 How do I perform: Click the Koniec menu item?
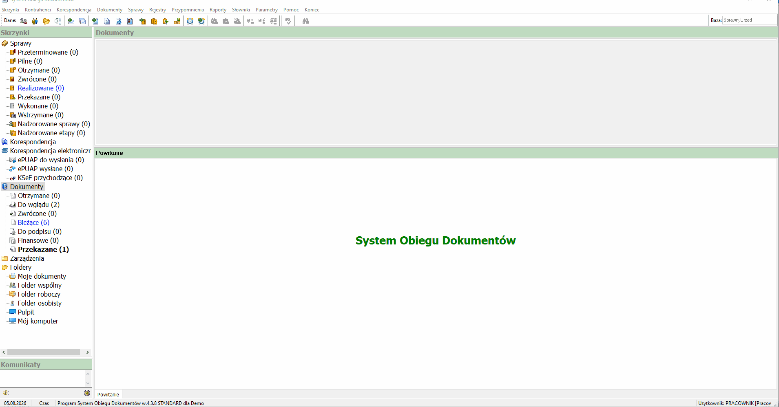[312, 10]
